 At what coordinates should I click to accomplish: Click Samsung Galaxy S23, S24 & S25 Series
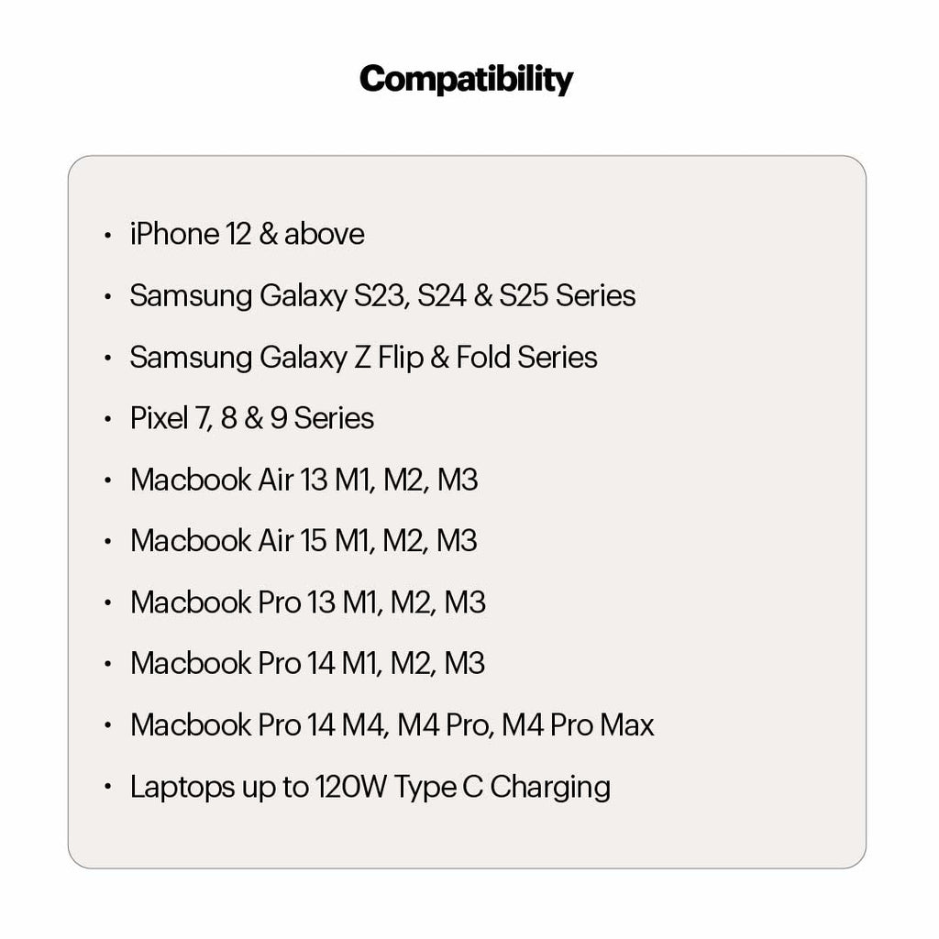click(382, 296)
